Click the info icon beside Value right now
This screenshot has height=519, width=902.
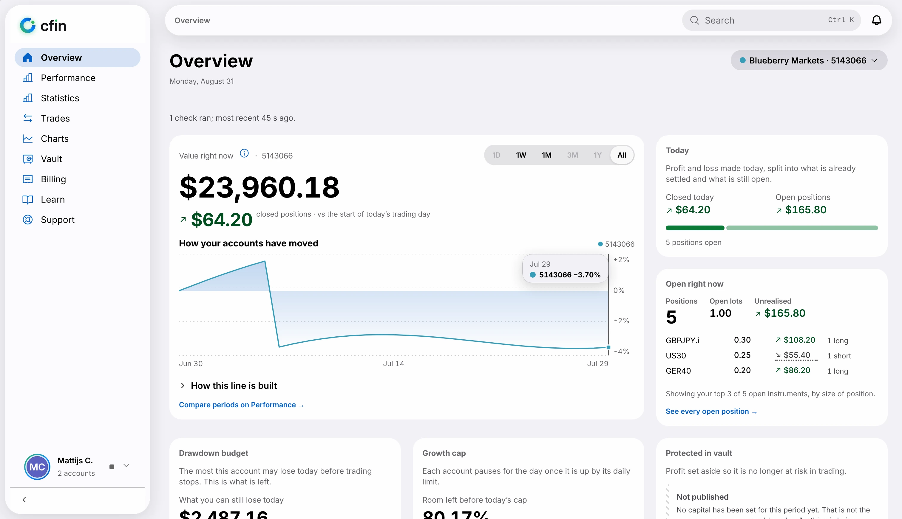click(244, 153)
